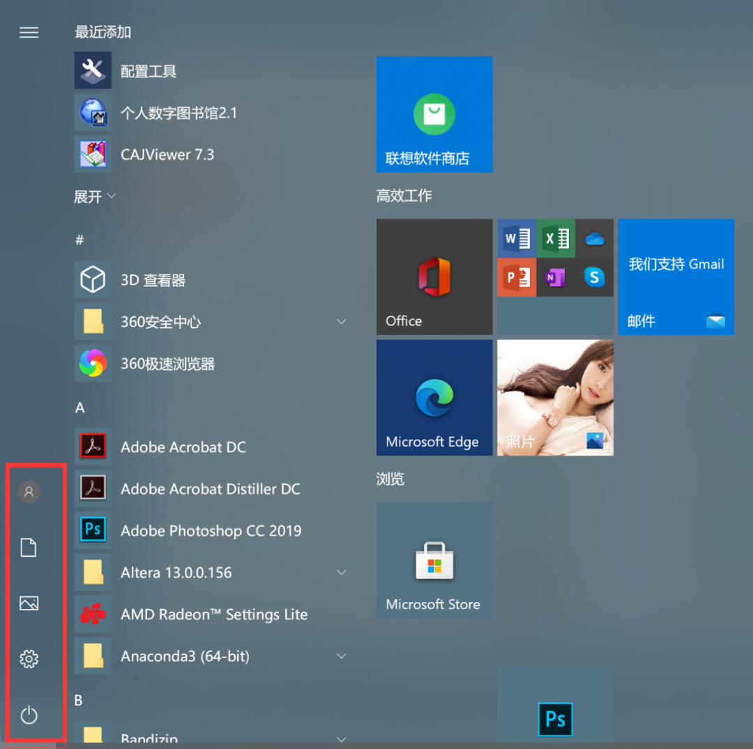Screen dimensions: 753x749
Task: Select the 3D 查看器 label
Action: [x=153, y=279]
